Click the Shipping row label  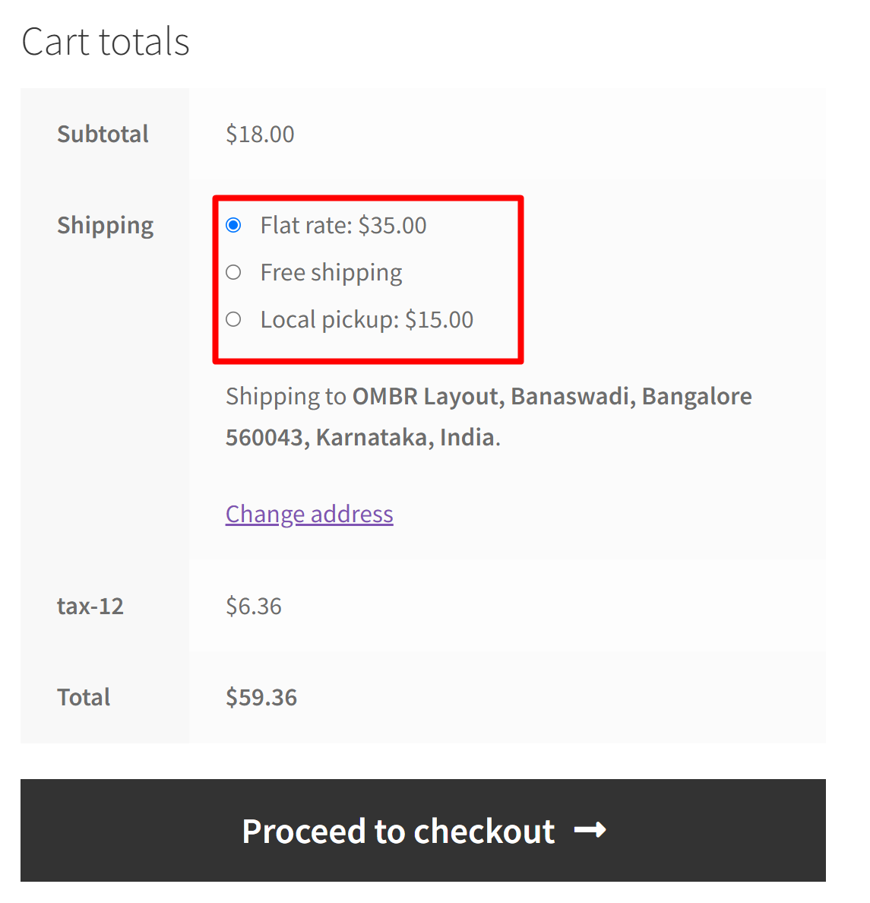[105, 226]
